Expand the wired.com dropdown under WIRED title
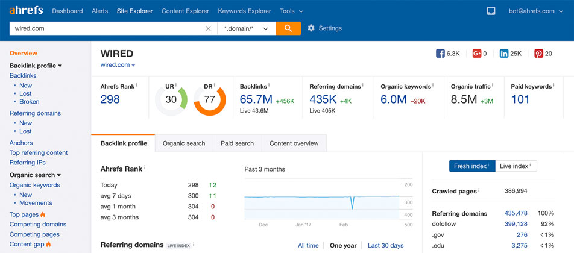The image size is (574, 253). (133, 65)
